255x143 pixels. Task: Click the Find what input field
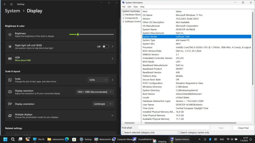coord(173,128)
